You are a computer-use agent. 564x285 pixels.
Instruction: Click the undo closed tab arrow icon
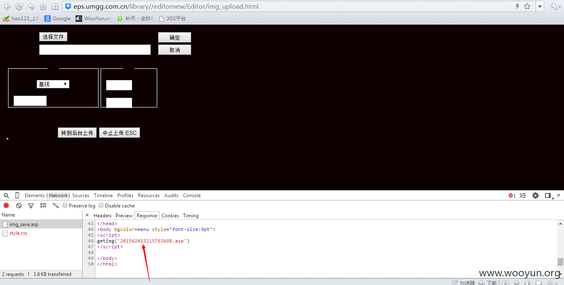tap(31, 7)
